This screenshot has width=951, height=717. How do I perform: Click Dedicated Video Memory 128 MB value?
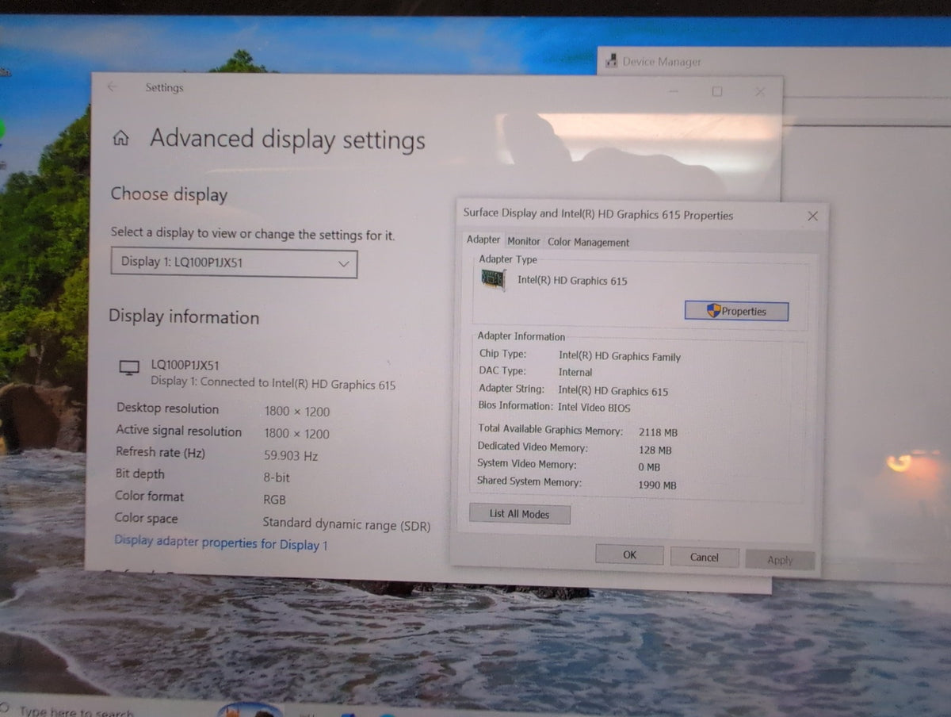point(655,450)
